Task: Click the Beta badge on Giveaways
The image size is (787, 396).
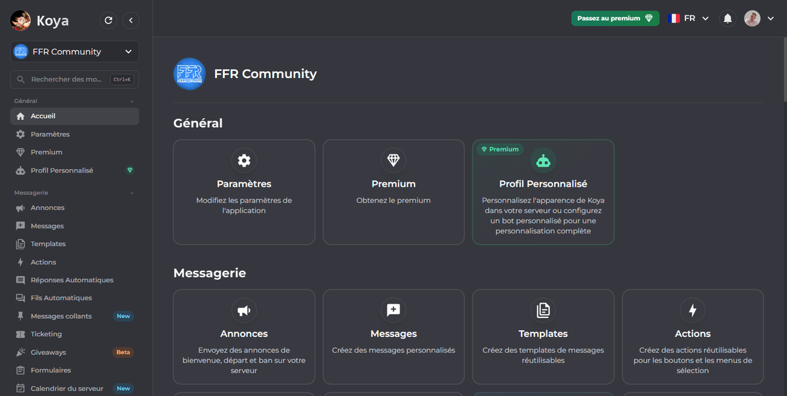Action: (123, 352)
